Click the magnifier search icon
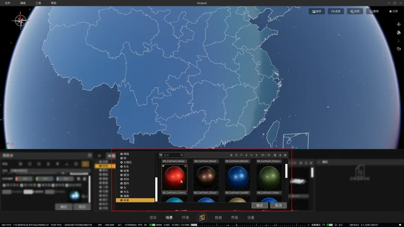The image size is (404, 227). [x=182, y=155]
